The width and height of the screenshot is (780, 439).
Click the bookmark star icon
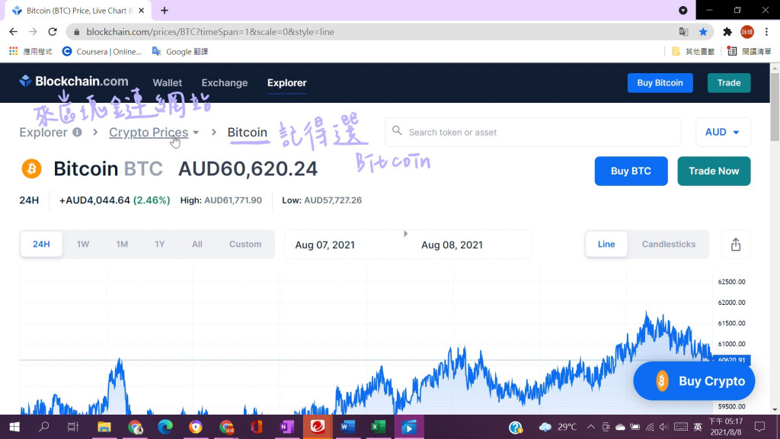pos(703,32)
